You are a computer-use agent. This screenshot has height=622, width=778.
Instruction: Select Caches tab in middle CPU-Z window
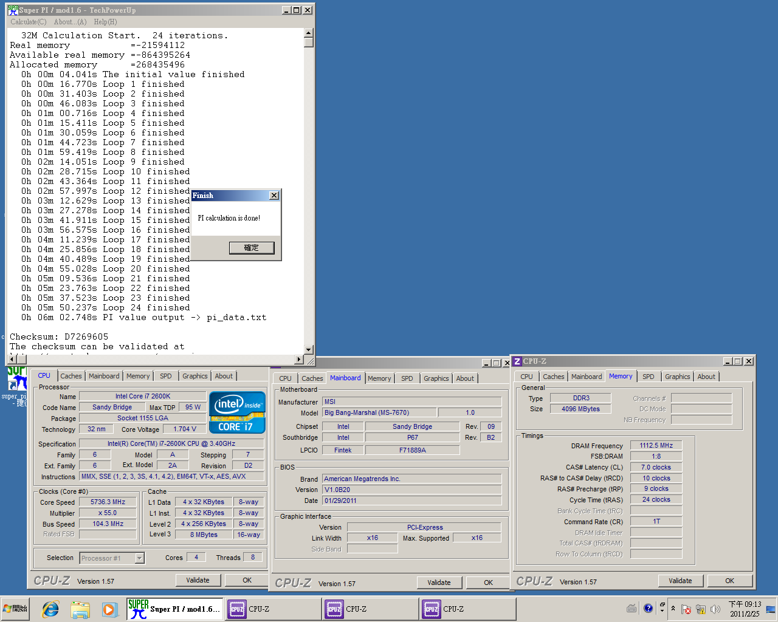[312, 378]
